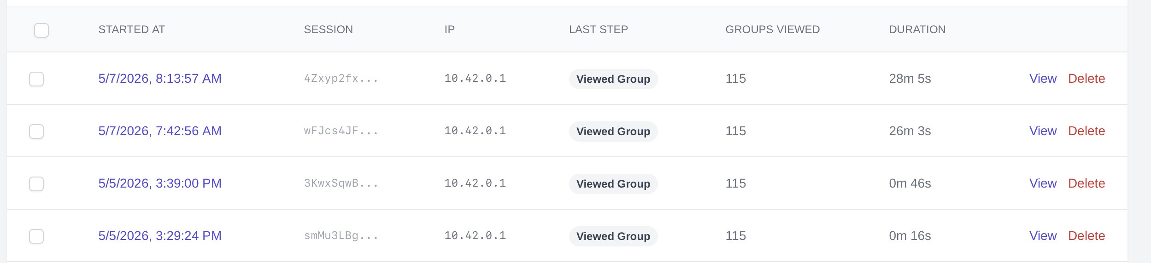
Task: View the session lasting 0m 46s
Action: [1043, 183]
